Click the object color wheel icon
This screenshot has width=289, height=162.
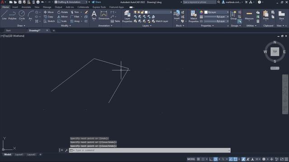coord(201,12)
